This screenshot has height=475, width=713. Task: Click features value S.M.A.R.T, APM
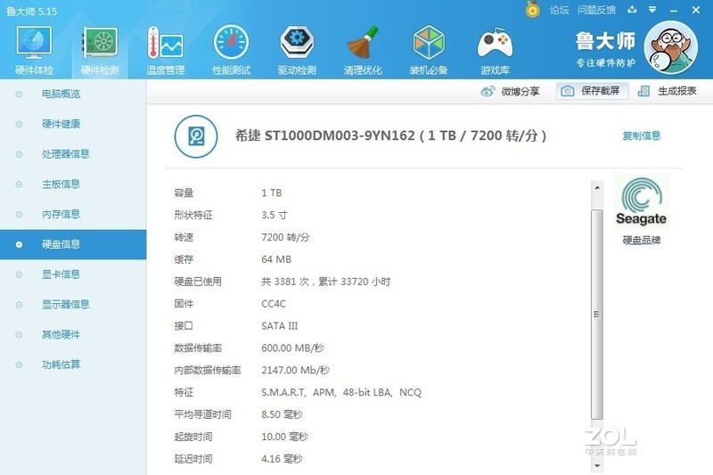coord(299,392)
